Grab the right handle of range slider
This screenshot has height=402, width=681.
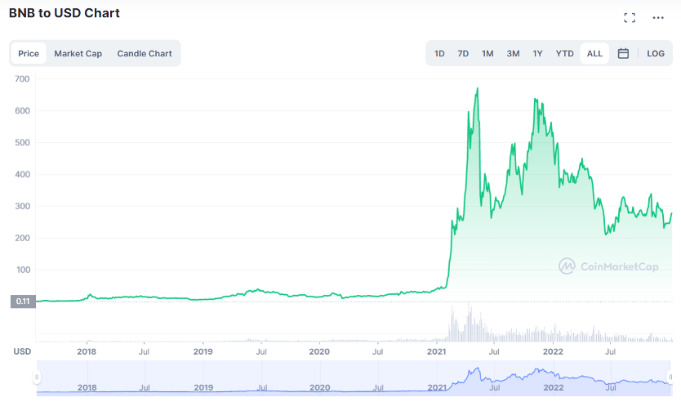pos(670,377)
